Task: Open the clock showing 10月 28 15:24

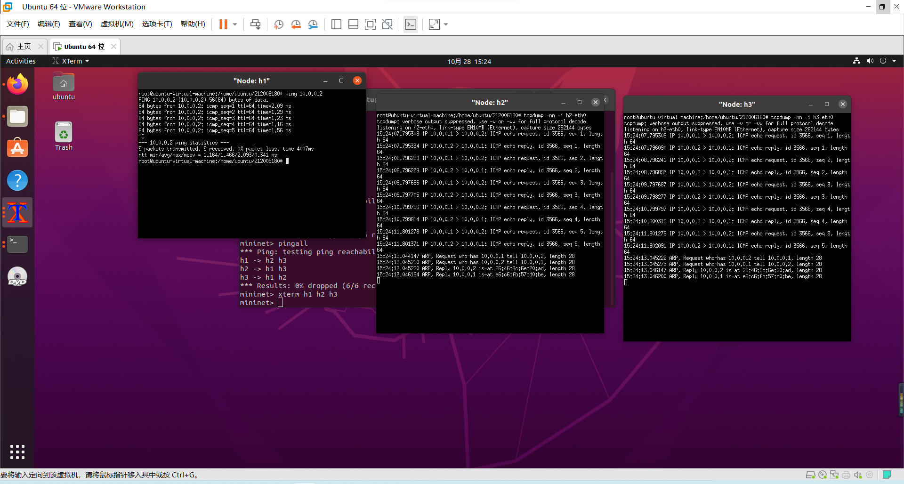Action: click(469, 61)
